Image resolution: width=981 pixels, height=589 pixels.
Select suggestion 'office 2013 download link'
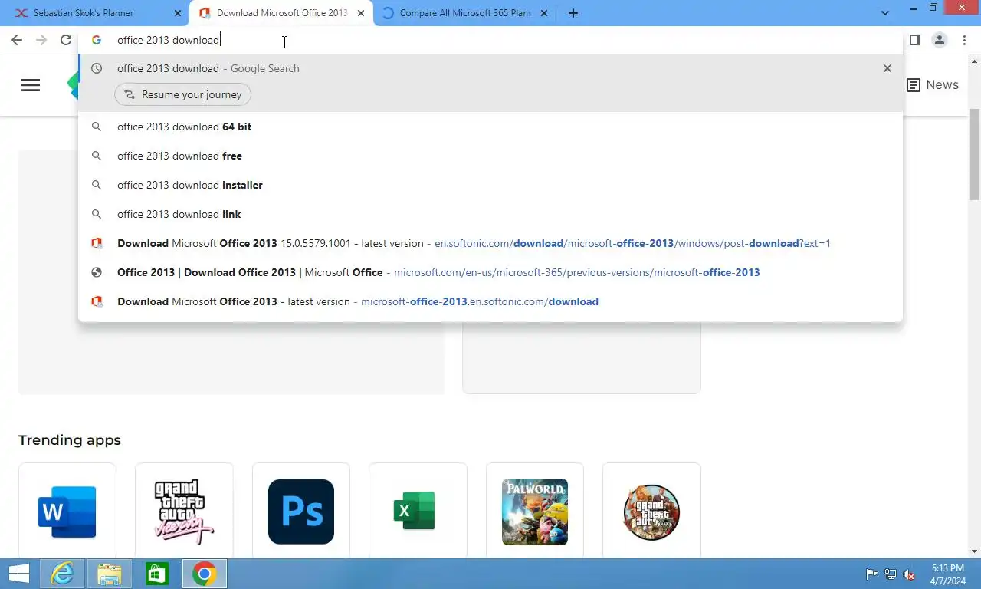(x=490, y=214)
